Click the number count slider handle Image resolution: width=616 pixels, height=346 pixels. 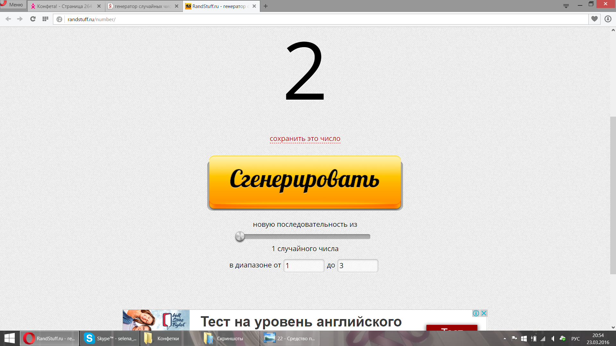pos(240,236)
